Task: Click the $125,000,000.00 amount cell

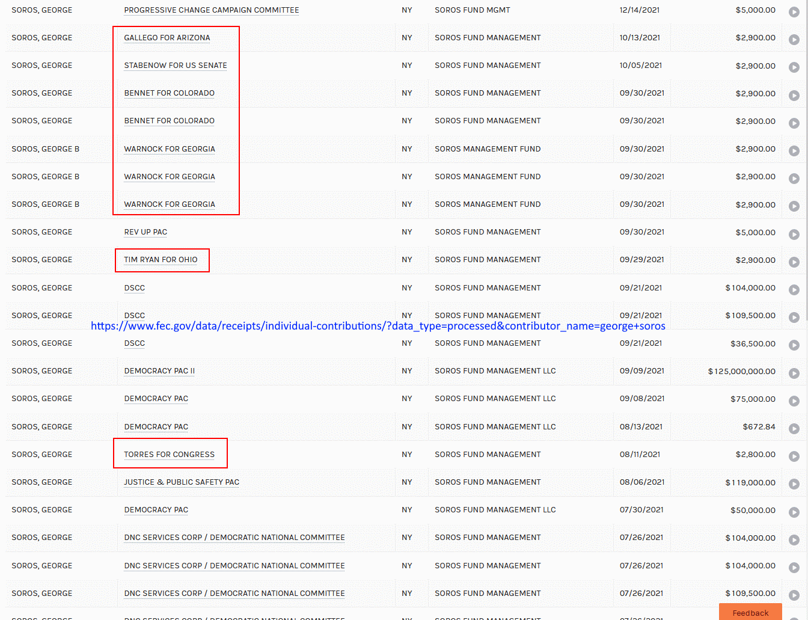Action: click(x=742, y=372)
